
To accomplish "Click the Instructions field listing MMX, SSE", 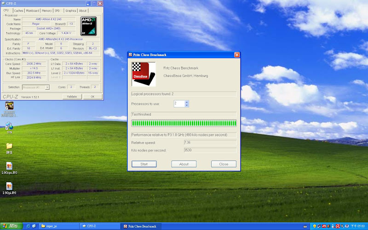I will point(61,53).
